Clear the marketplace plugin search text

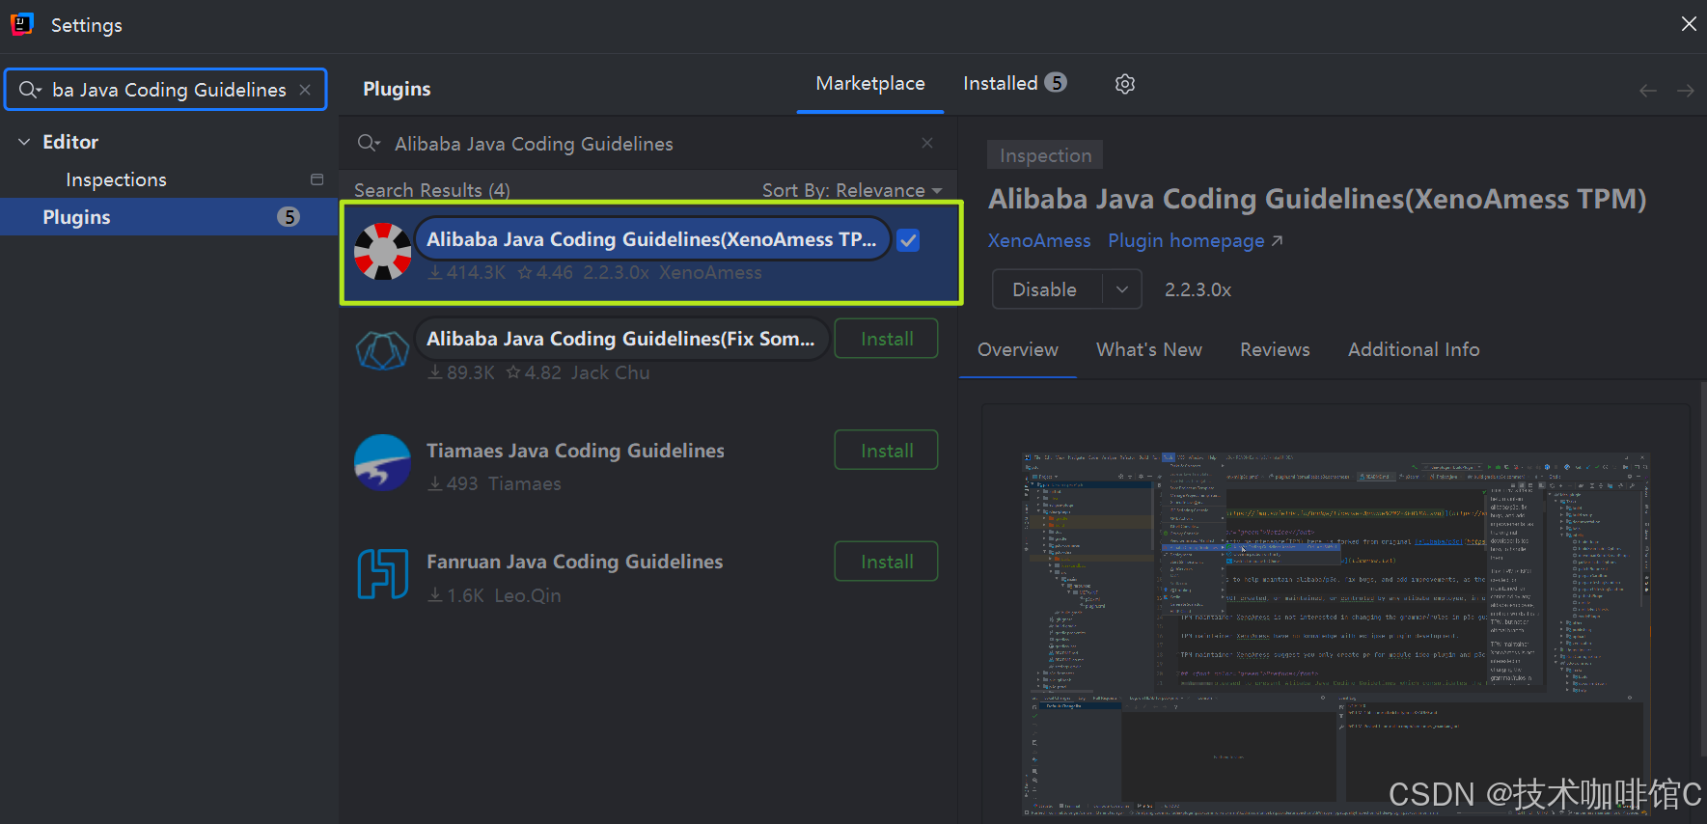pos(927,143)
